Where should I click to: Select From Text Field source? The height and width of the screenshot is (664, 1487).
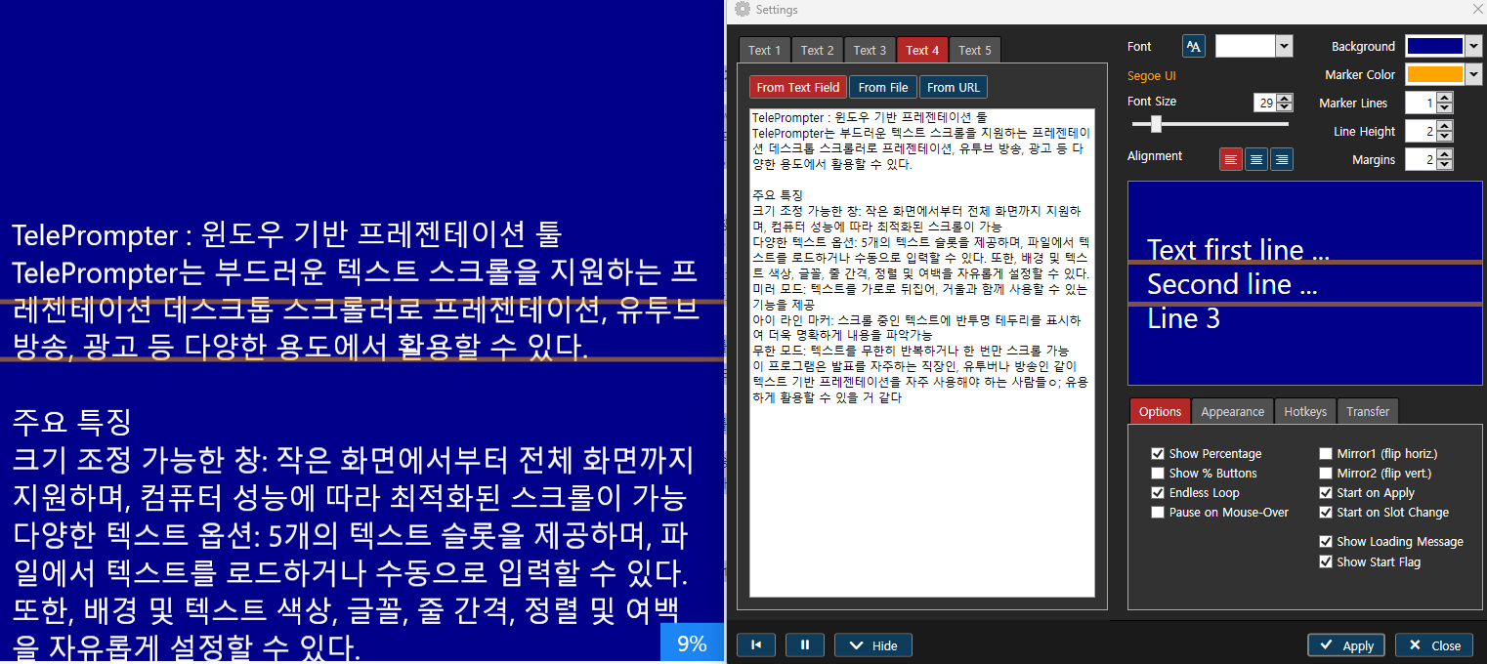[x=798, y=87]
